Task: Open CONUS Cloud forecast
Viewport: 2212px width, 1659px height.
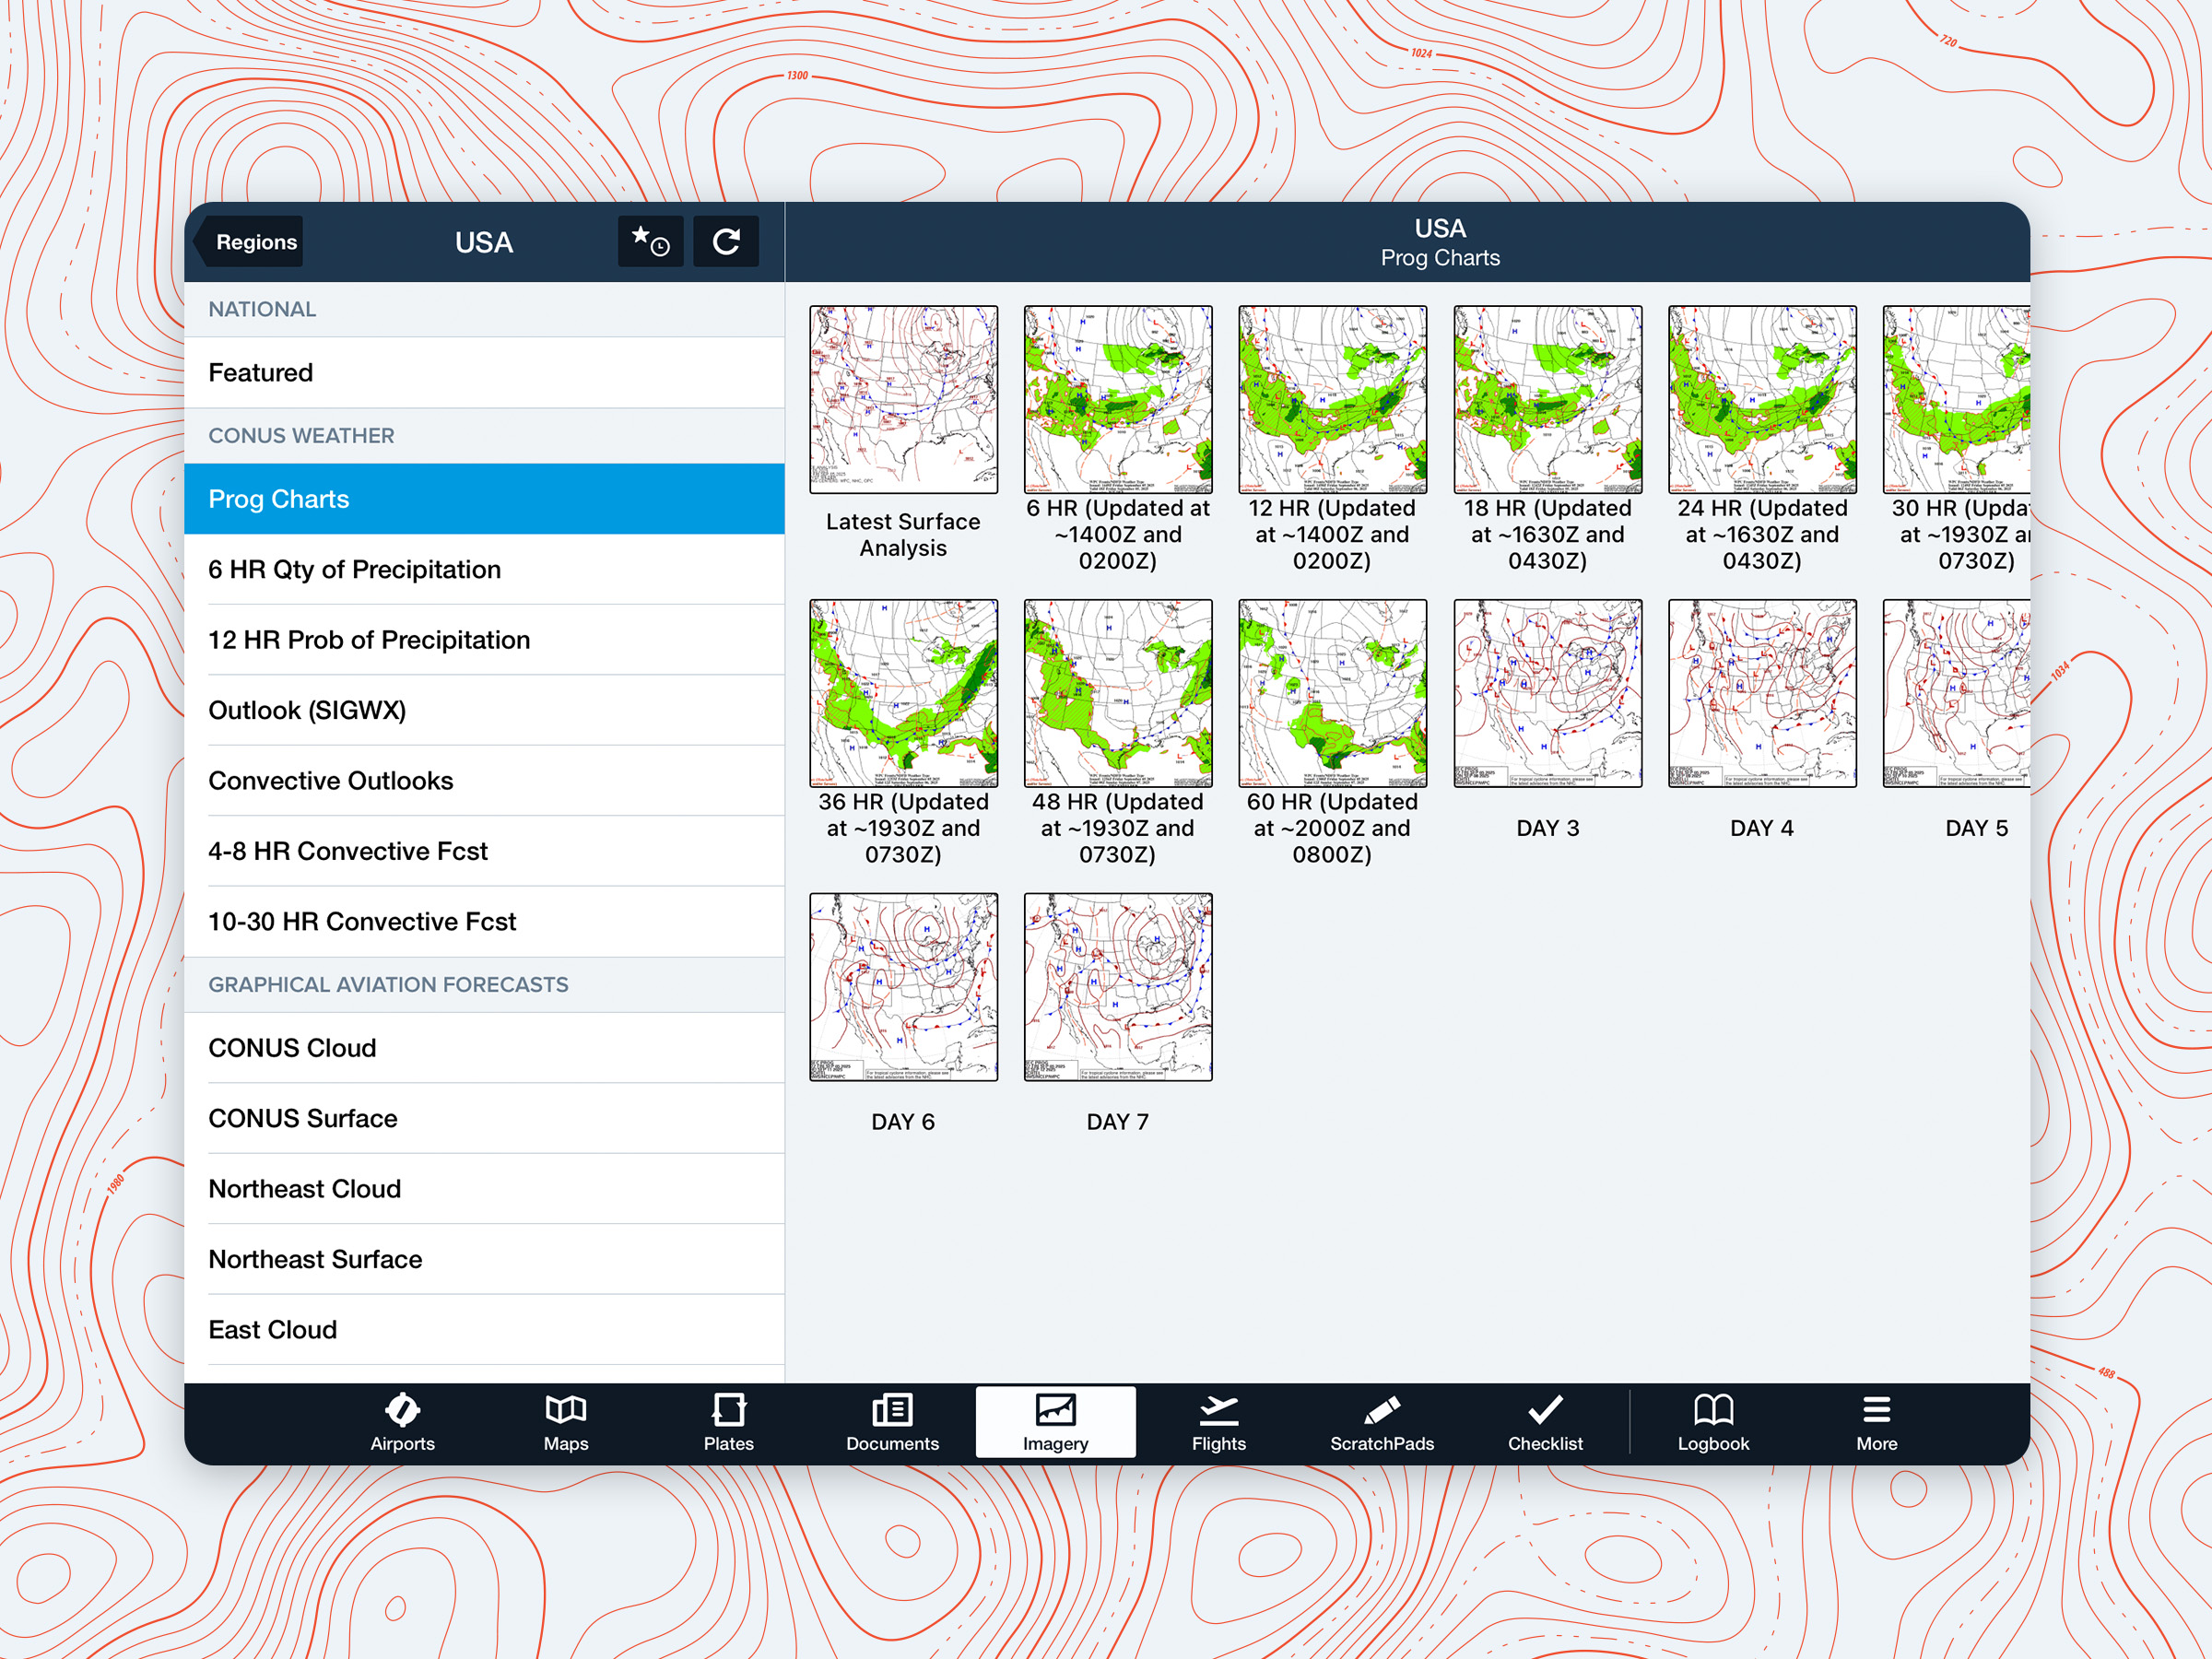Action: pos(484,1048)
